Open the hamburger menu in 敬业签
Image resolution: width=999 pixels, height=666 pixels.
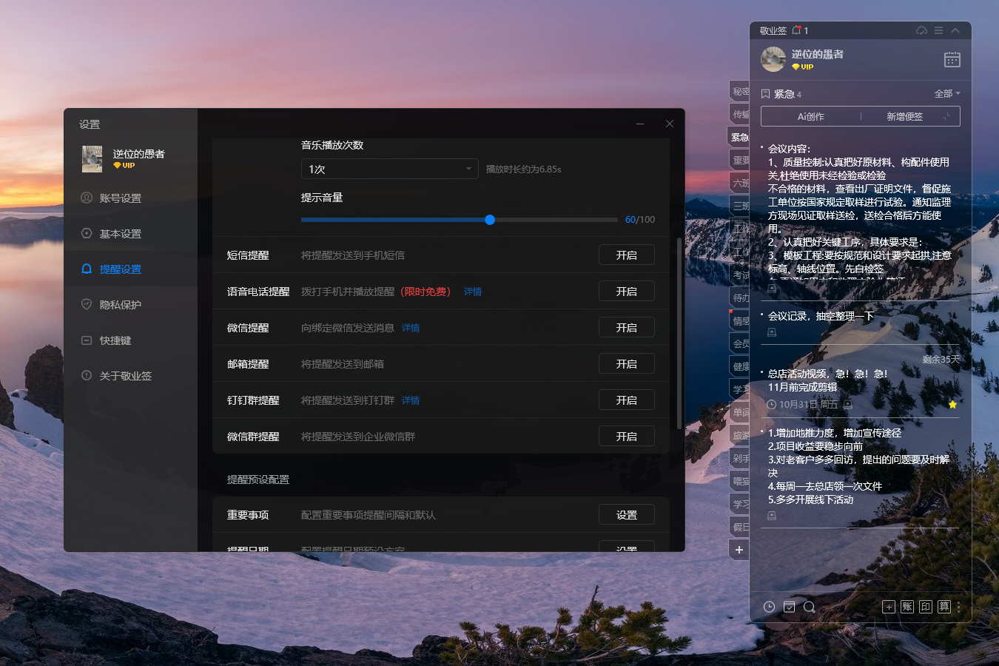(938, 30)
